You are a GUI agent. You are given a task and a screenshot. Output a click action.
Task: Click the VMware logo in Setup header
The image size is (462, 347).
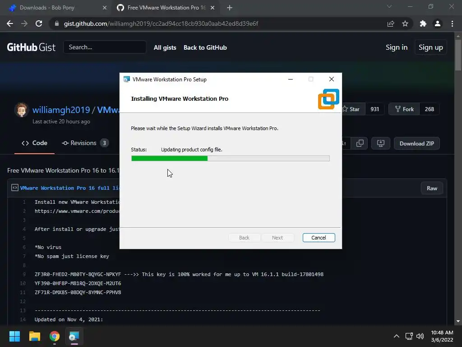[x=328, y=99]
